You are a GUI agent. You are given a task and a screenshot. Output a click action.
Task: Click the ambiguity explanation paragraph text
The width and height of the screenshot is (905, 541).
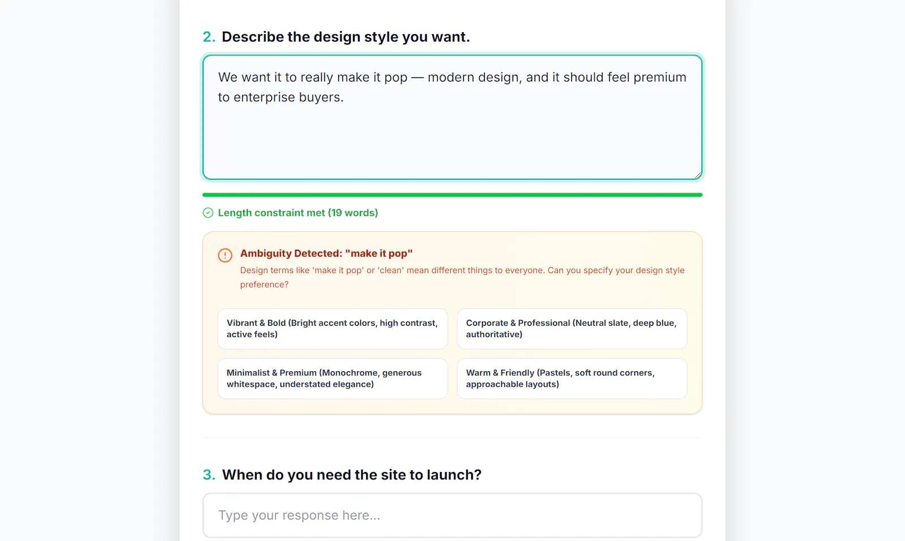(462, 277)
